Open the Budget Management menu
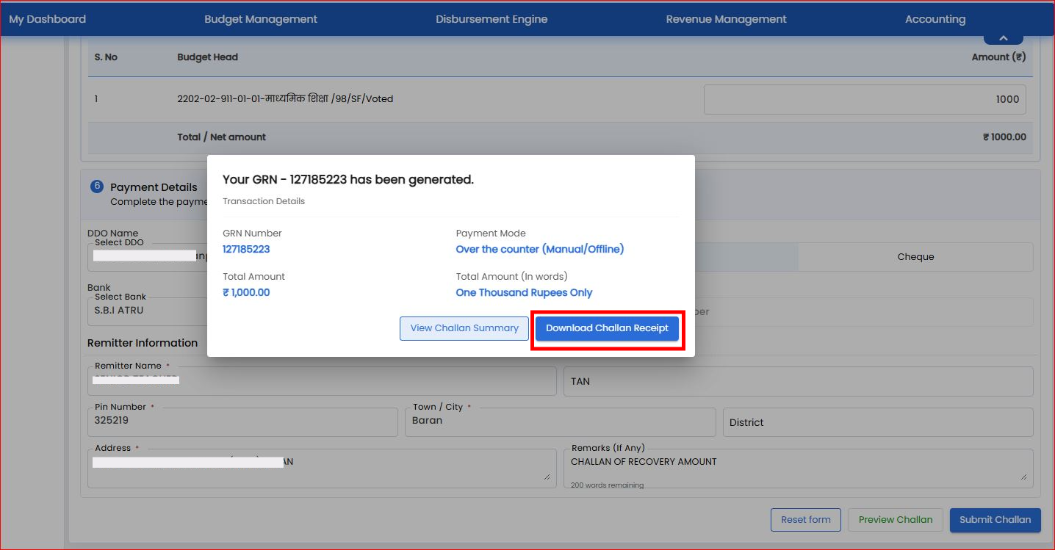The image size is (1055, 550). click(x=261, y=19)
